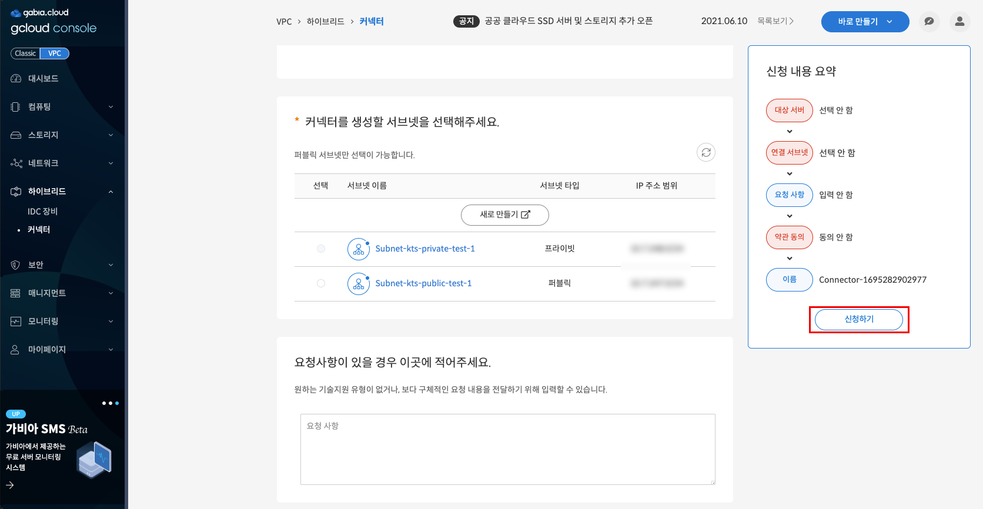983x509 pixels.
Task: Click the 가비아 SMS banner arrow icon
Action: pyautogui.click(x=10, y=485)
